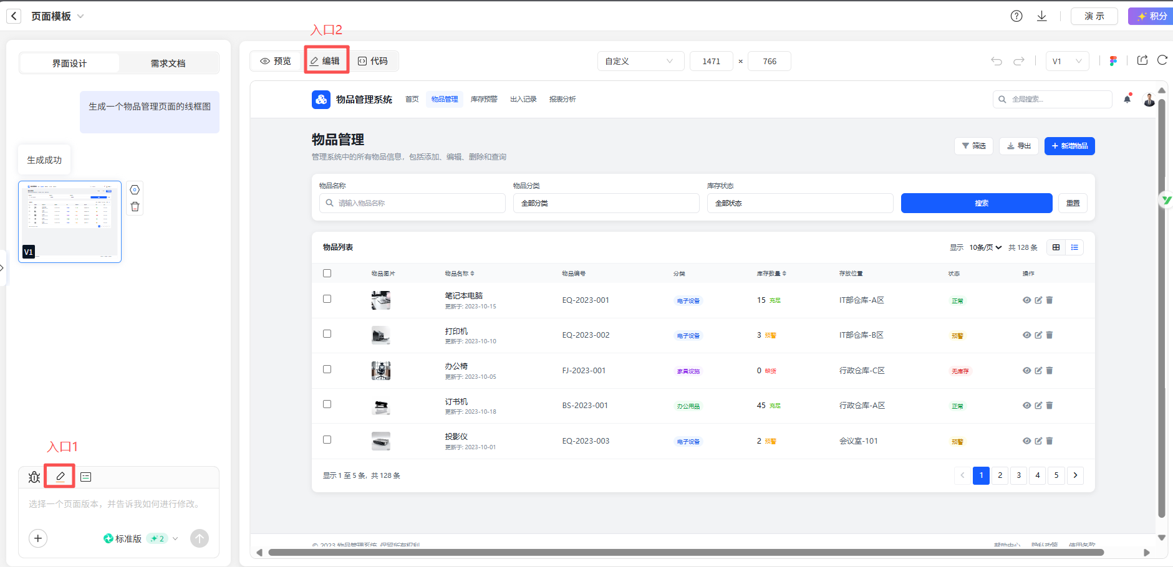Click the bug debug icon in chat panel
1173x567 pixels.
tap(34, 477)
